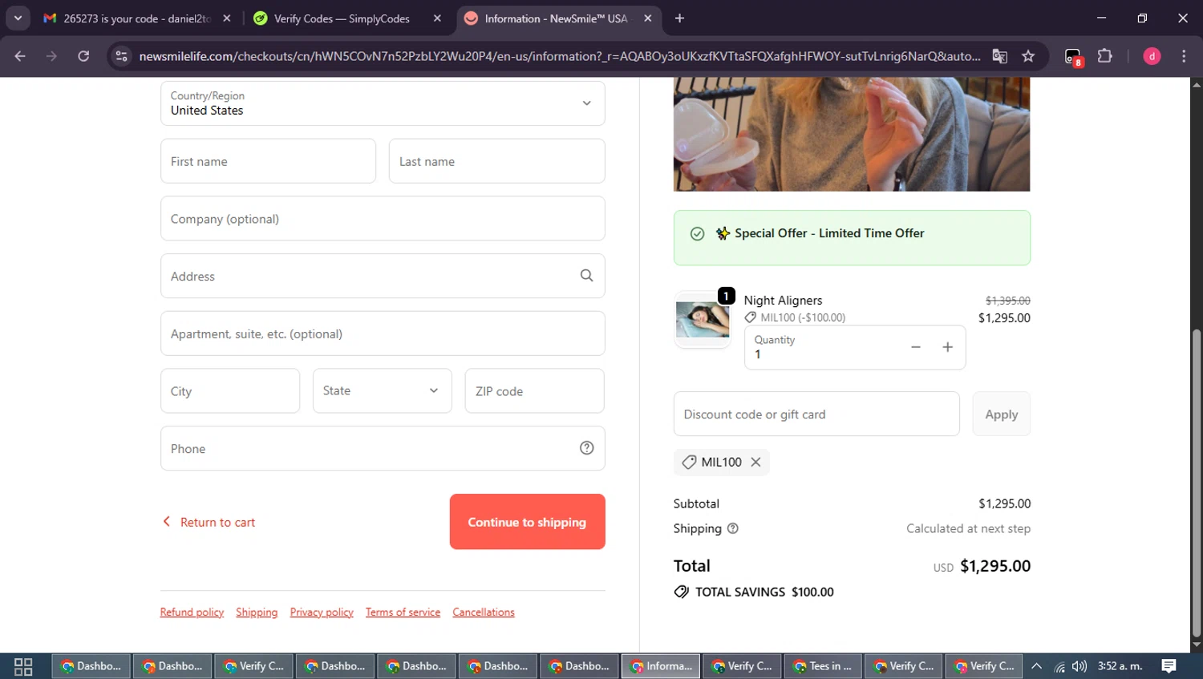Open the Extensions puzzle icon
1203x679 pixels.
point(1104,56)
